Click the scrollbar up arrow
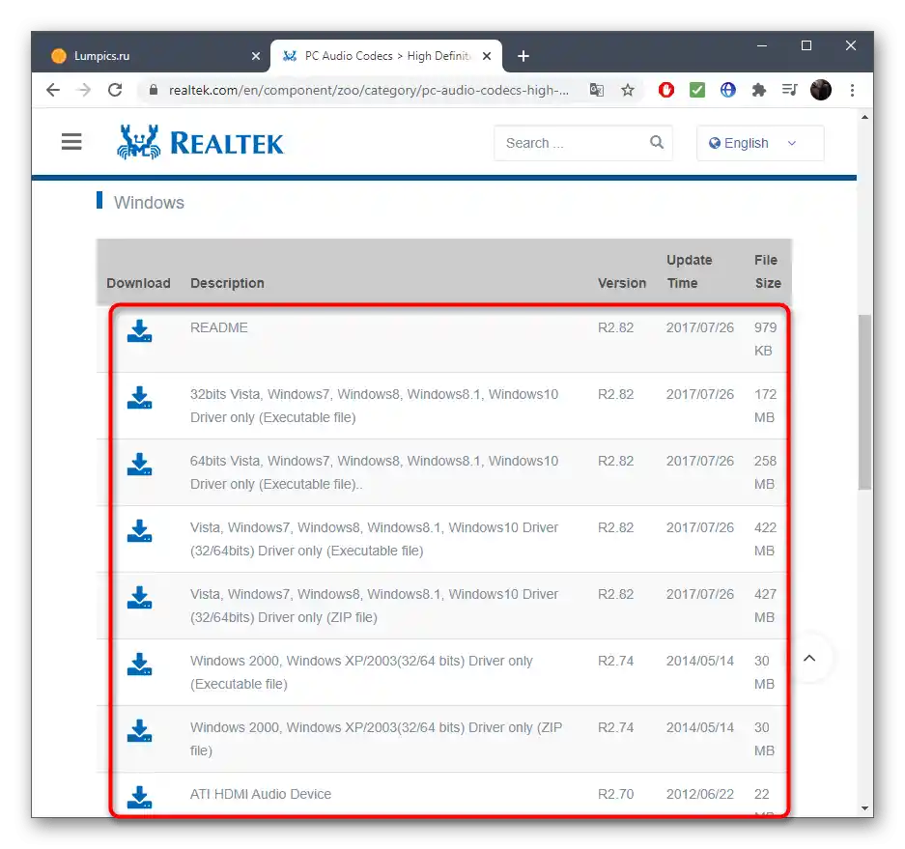This screenshot has width=905, height=849. pyautogui.click(x=864, y=117)
